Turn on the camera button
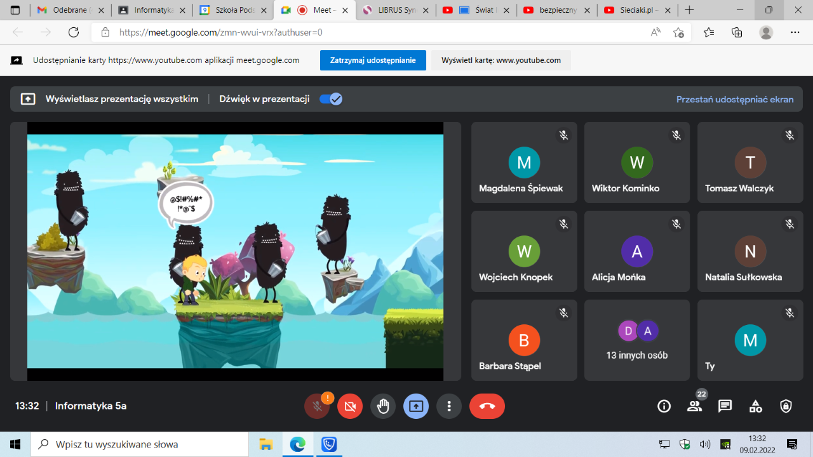This screenshot has height=457, width=813. click(350, 406)
